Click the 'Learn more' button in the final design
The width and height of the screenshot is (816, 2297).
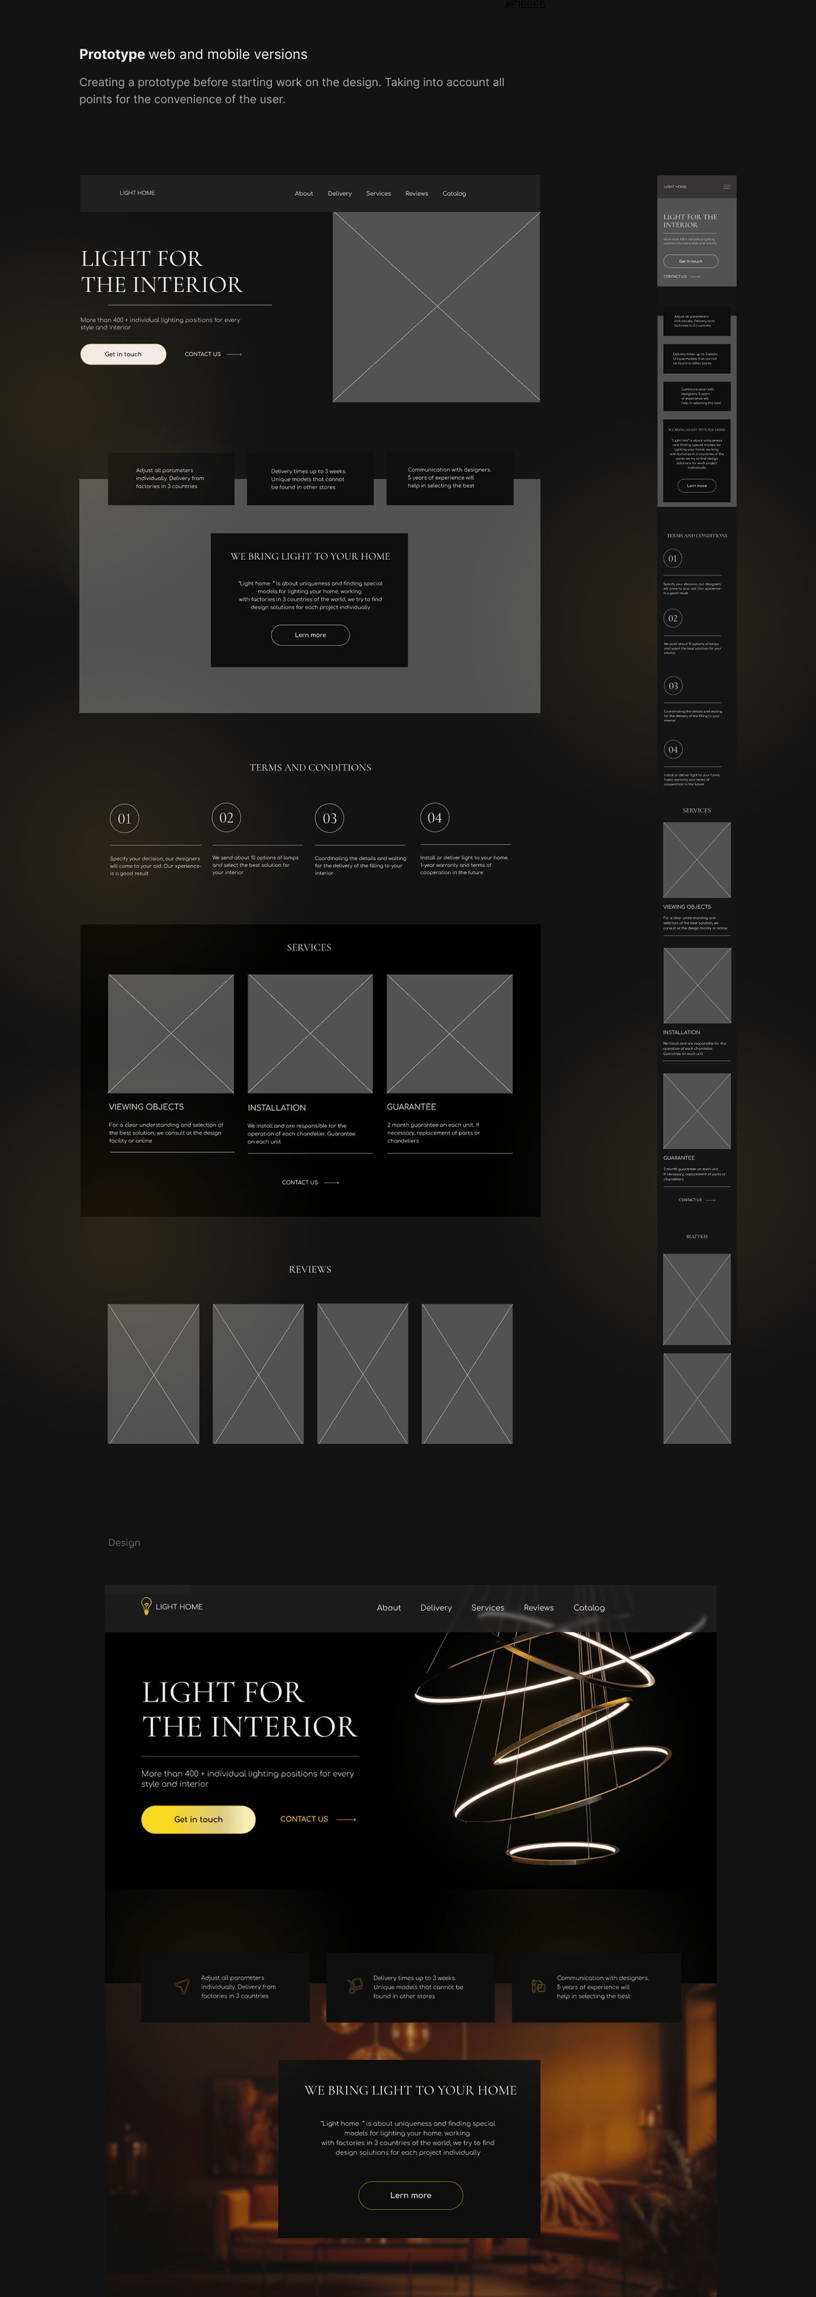point(411,2194)
